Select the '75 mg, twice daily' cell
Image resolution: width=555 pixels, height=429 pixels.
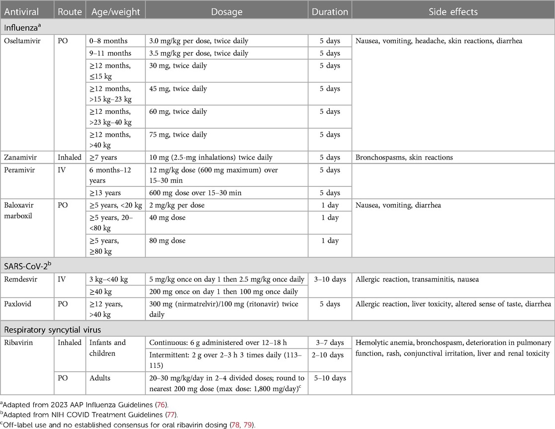(227, 140)
